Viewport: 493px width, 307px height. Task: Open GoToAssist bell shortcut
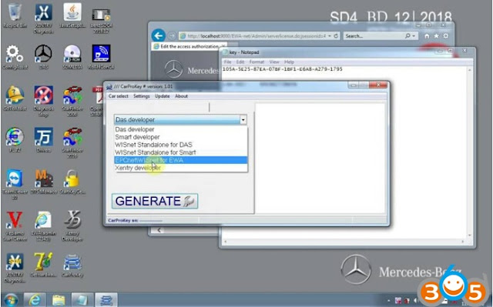point(15,98)
